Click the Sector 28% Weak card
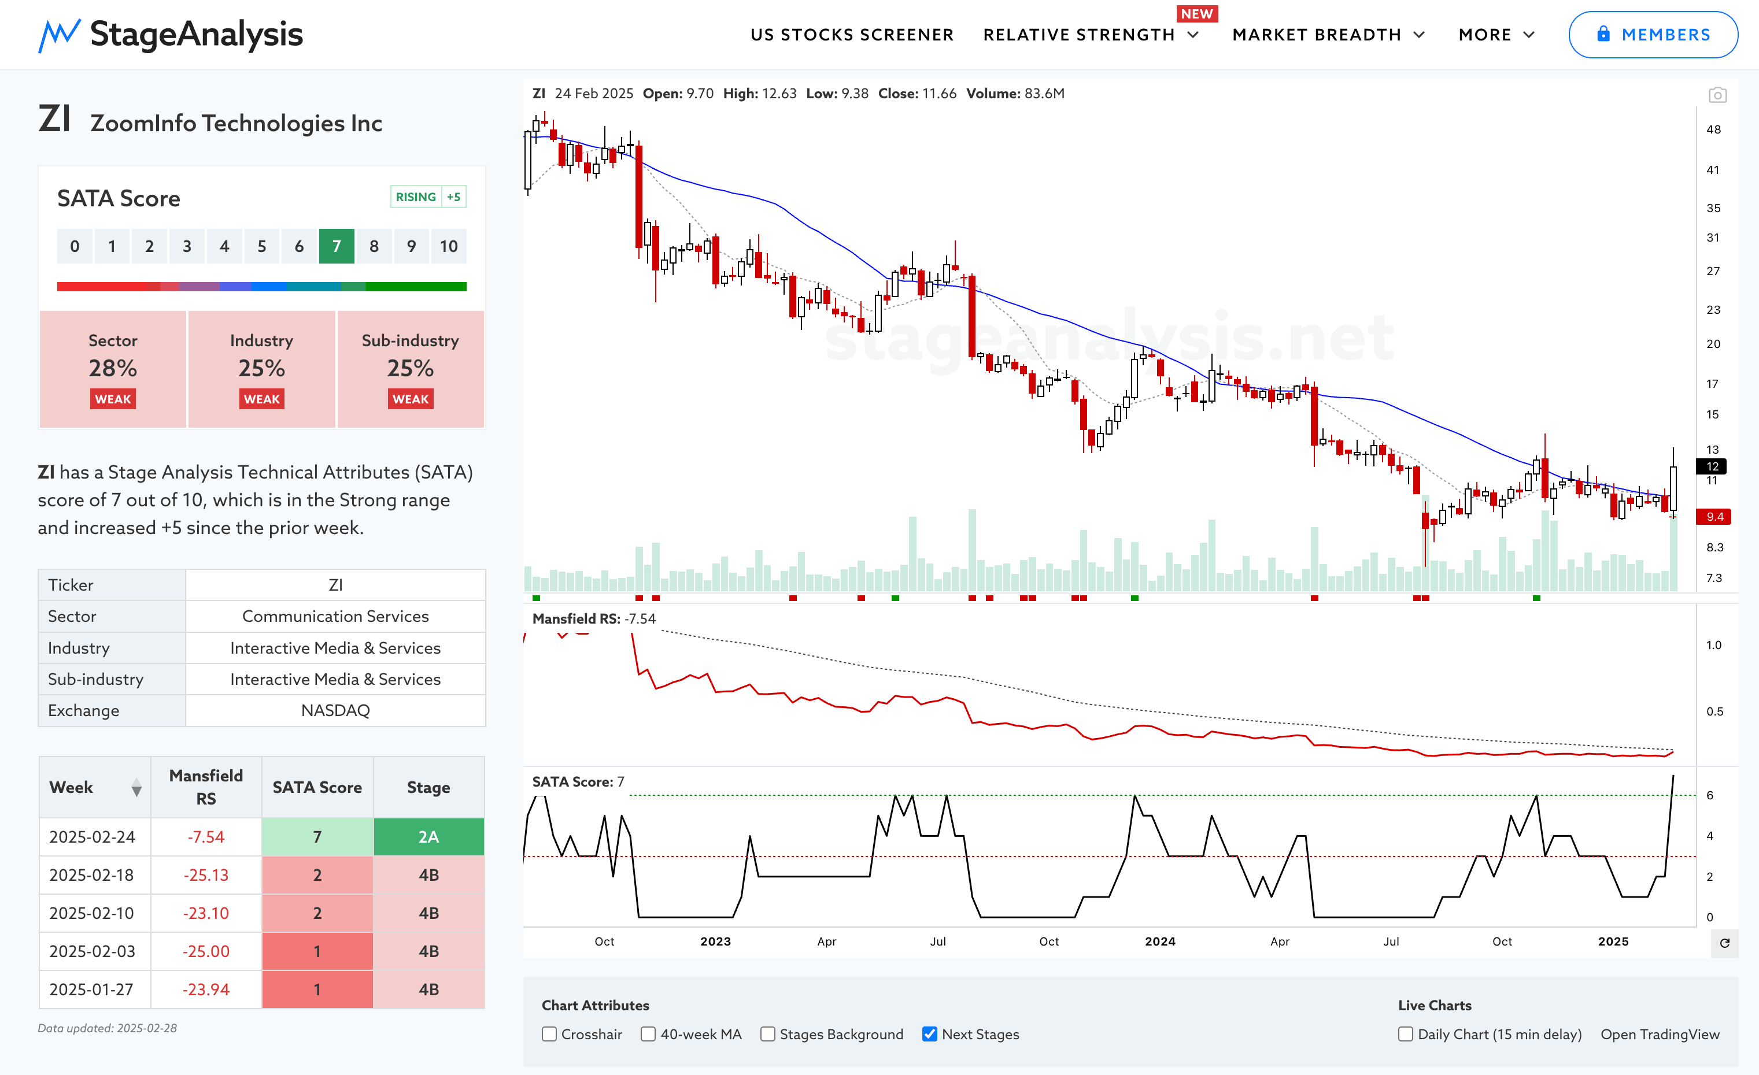This screenshot has width=1759, height=1075. [113, 369]
